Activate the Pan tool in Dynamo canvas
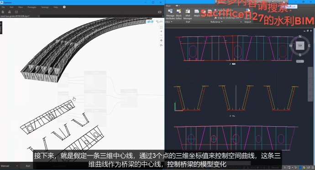315x170 pixels. point(161,40)
